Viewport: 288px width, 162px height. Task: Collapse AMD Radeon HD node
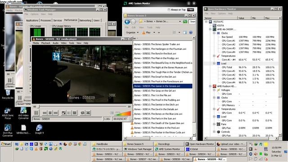(x=210, y=86)
